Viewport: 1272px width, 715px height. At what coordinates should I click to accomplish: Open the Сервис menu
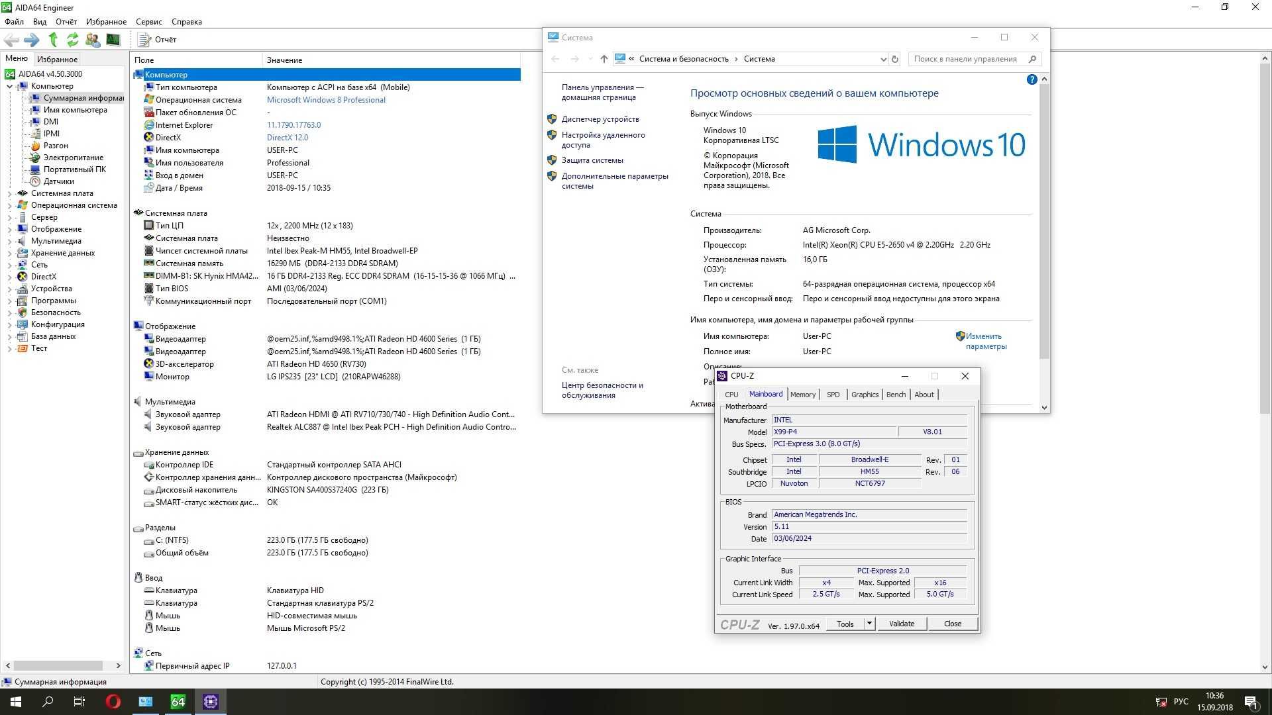coord(148,22)
